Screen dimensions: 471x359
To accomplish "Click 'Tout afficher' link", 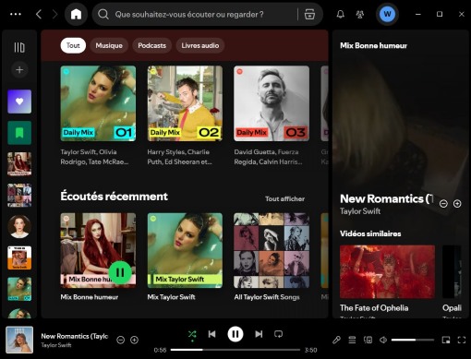I will [284, 199].
